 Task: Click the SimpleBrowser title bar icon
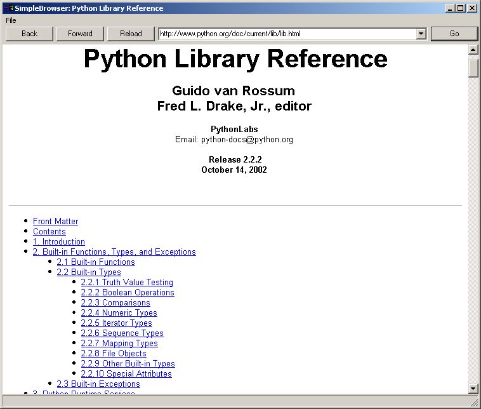pos(8,8)
